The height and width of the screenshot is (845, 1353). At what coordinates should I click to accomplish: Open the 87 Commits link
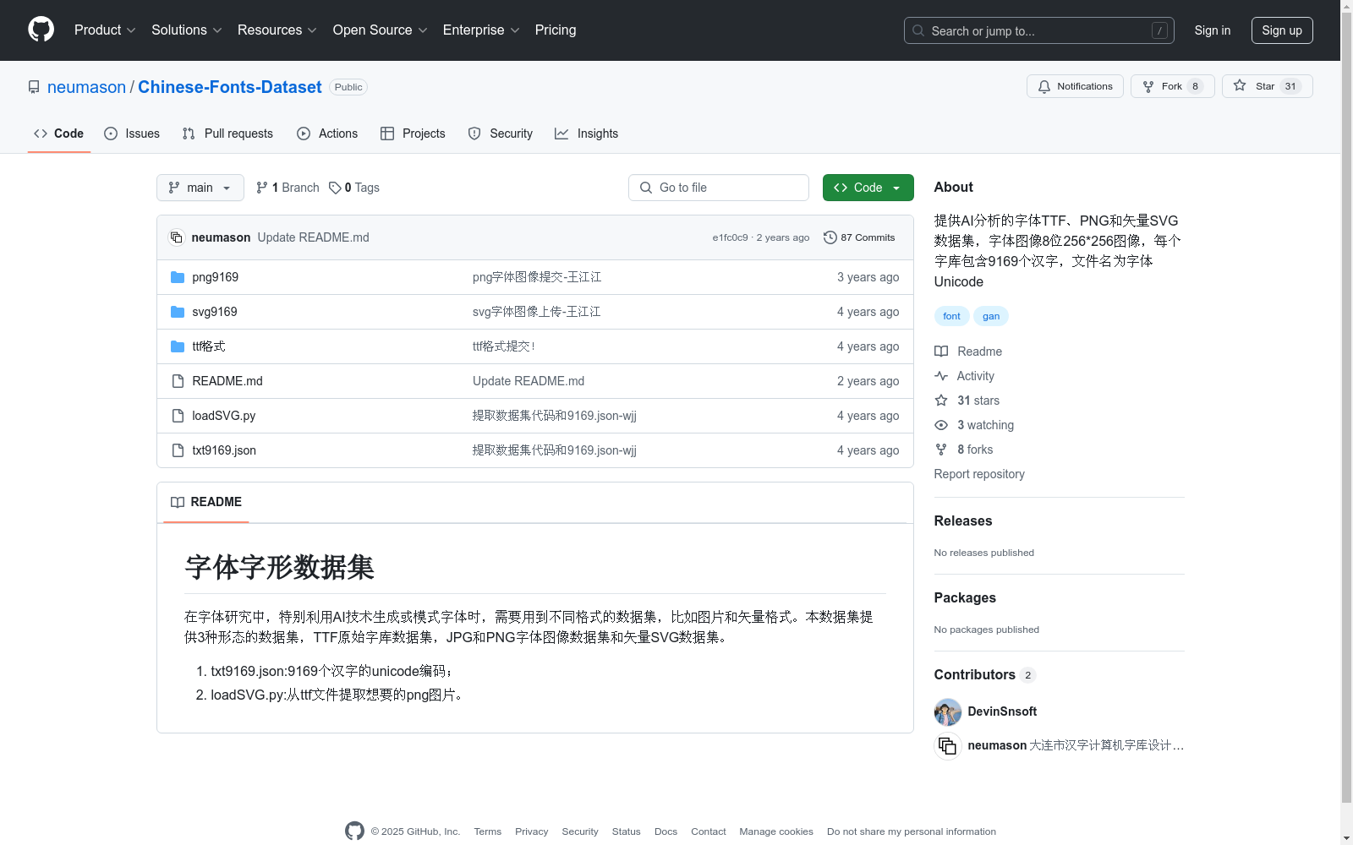tap(859, 237)
